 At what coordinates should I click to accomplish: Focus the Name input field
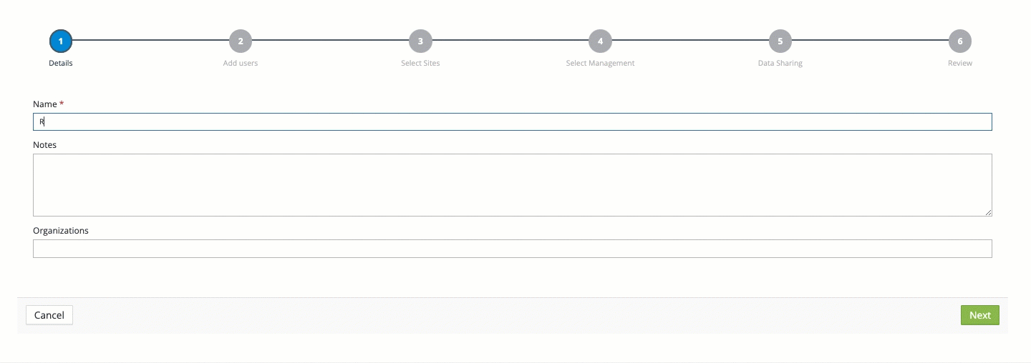tap(513, 122)
